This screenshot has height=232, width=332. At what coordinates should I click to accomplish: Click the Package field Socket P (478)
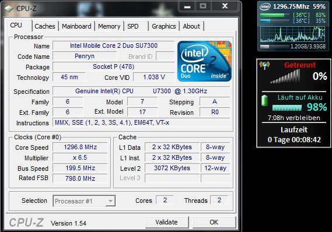click(x=114, y=66)
